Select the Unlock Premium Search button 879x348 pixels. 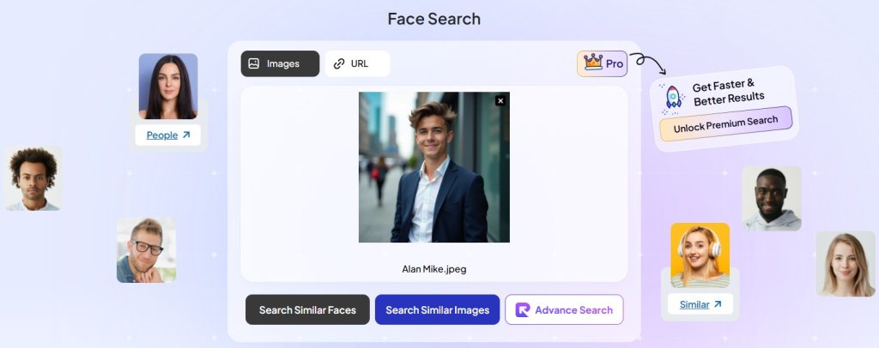point(725,124)
